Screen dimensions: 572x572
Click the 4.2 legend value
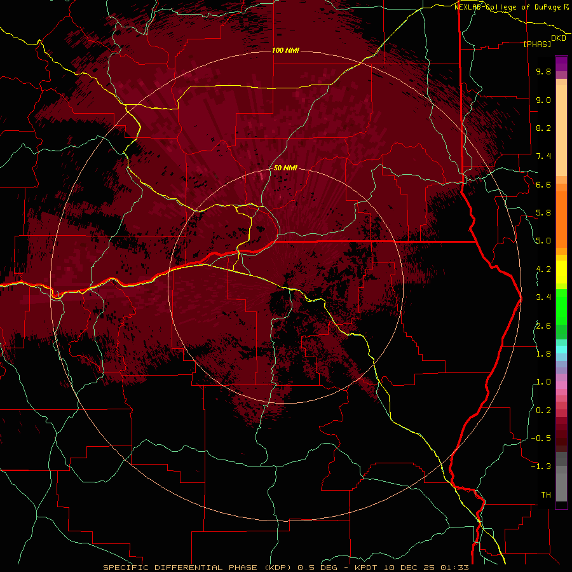click(x=543, y=269)
